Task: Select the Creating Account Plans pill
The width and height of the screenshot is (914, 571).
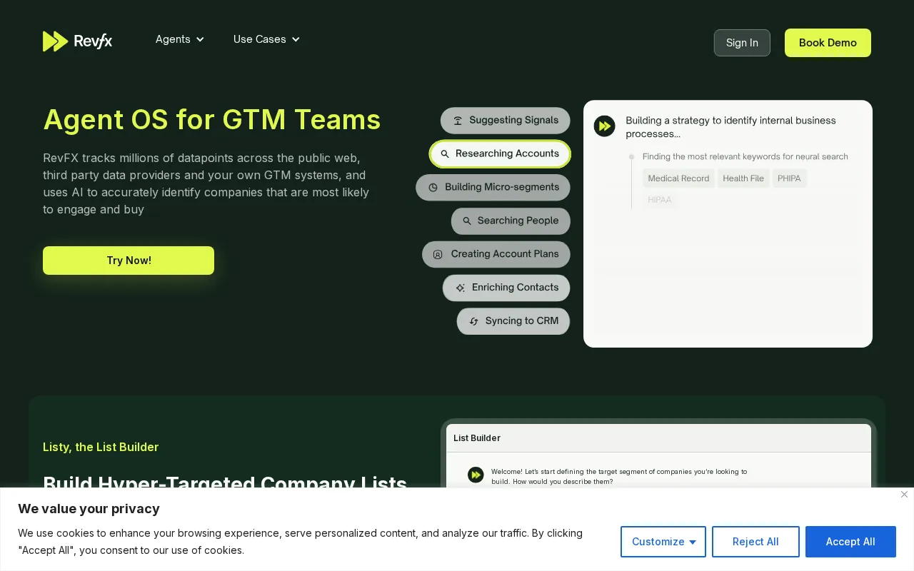Action: [496, 254]
